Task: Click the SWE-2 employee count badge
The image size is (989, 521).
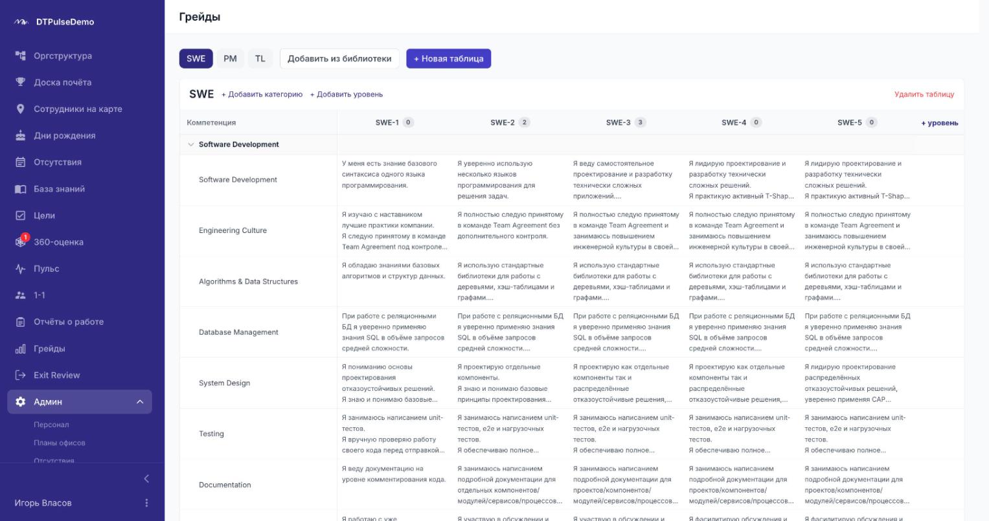Action: click(525, 122)
